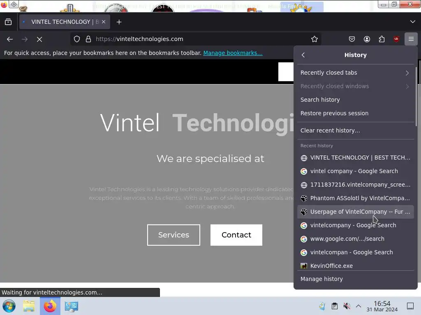Go back from History panel

(x=303, y=55)
